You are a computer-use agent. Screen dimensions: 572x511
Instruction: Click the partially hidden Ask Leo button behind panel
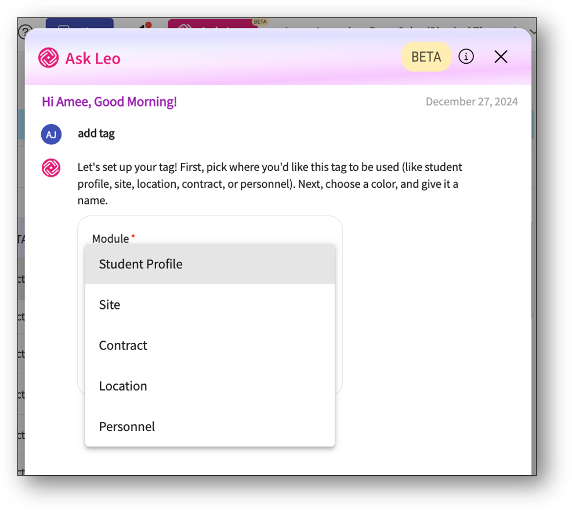pyautogui.click(x=209, y=25)
